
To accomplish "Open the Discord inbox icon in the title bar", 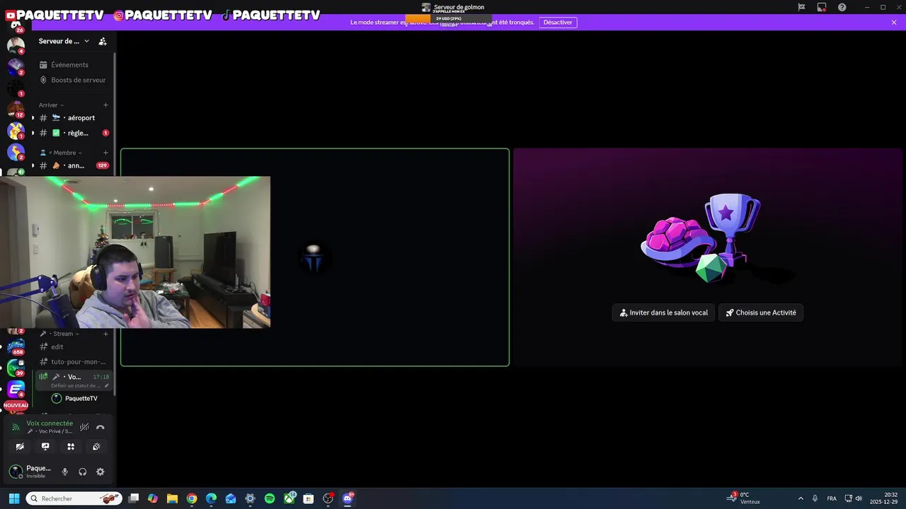I will coord(822,7).
